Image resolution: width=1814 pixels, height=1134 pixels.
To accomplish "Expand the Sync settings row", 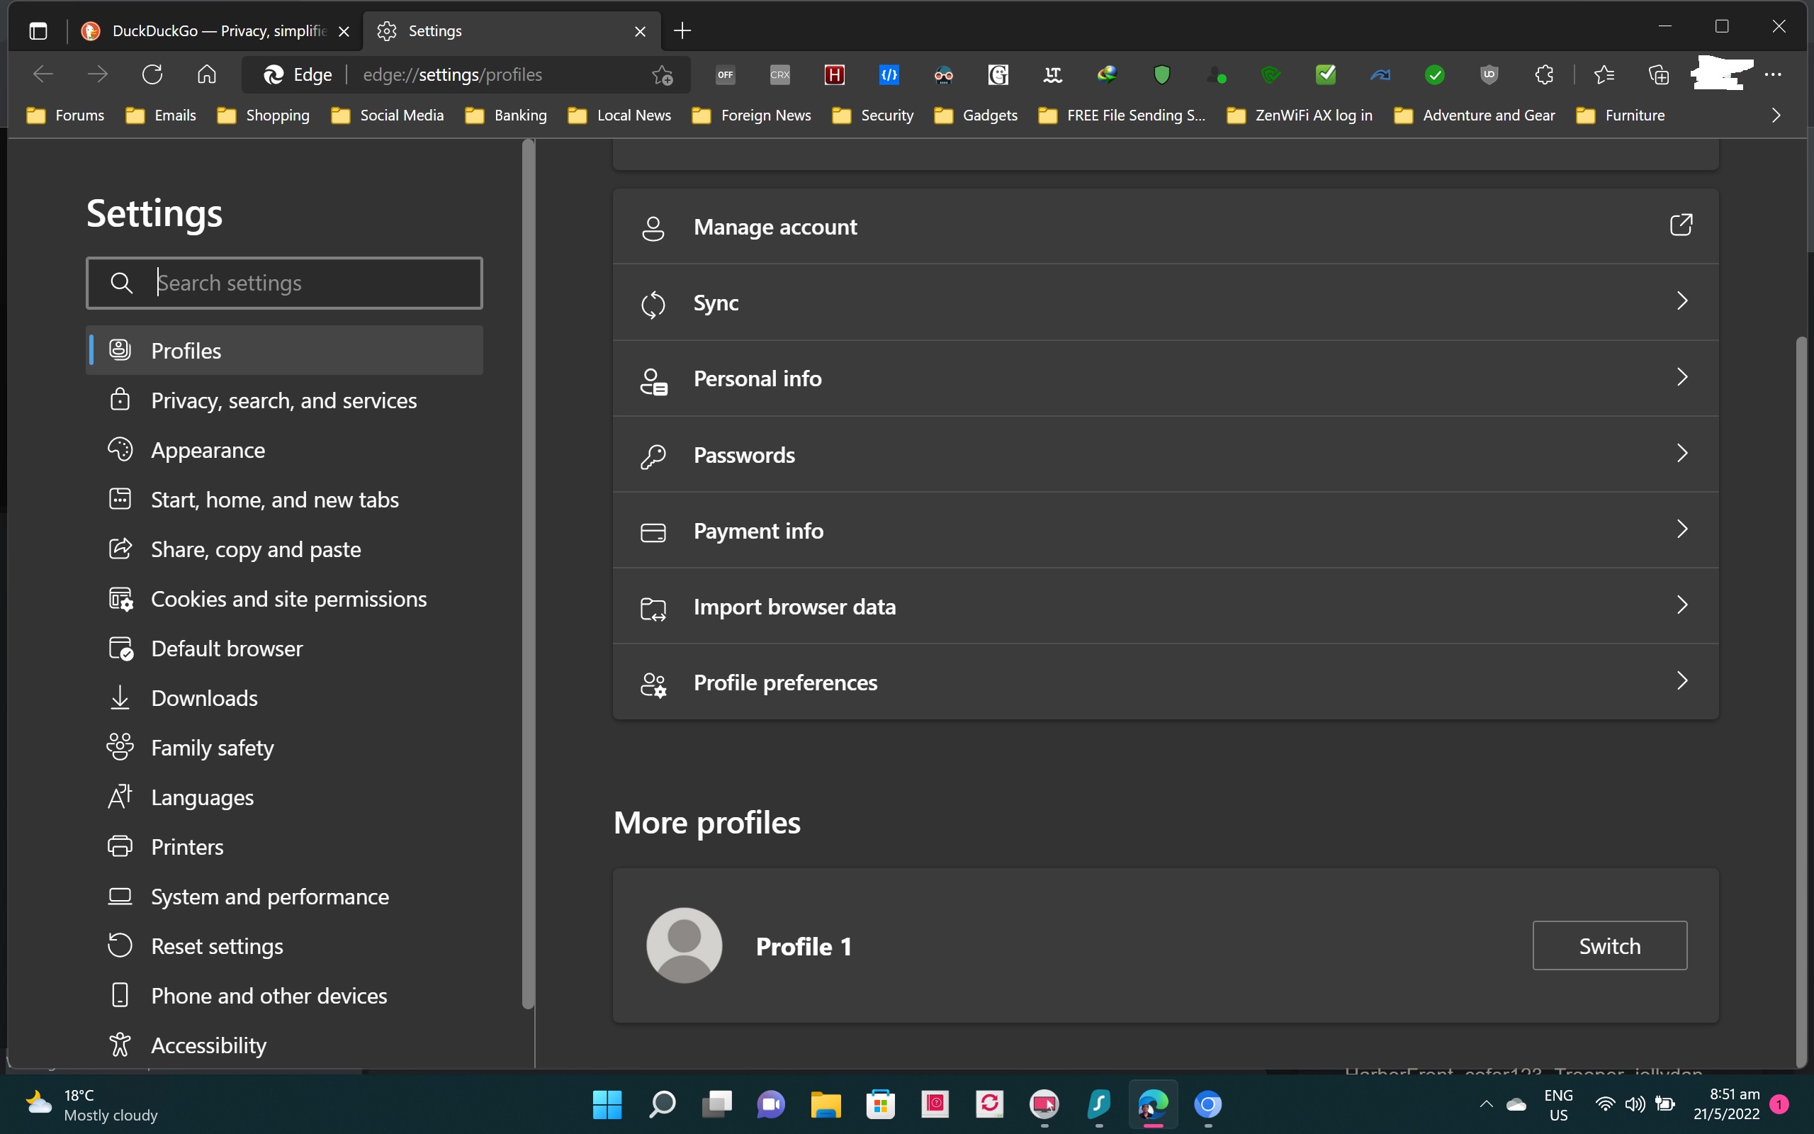I will (1681, 301).
